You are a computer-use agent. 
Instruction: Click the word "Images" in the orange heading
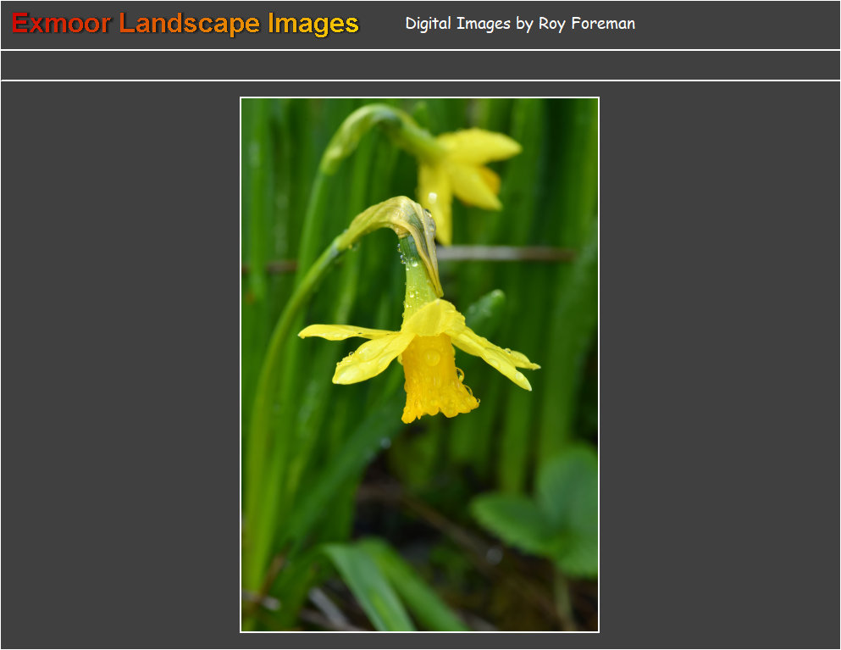[x=313, y=24]
